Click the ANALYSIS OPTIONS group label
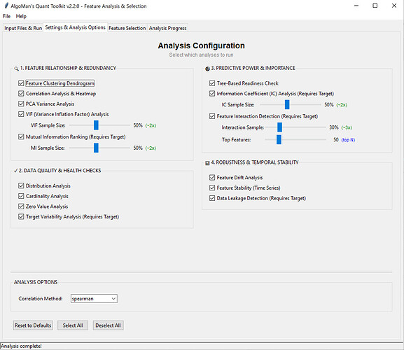The height and width of the screenshot is (350, 404). point(36,282)
